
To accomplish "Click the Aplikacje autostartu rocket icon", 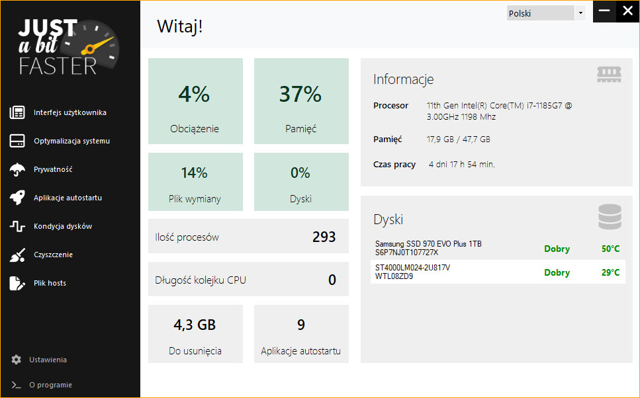I will point(17,198).
